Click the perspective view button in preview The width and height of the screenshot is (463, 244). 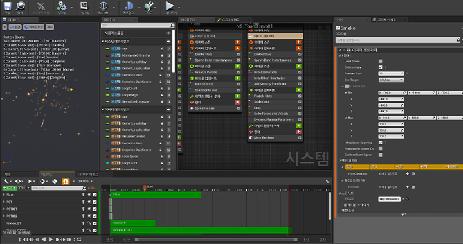pos(15,27)
